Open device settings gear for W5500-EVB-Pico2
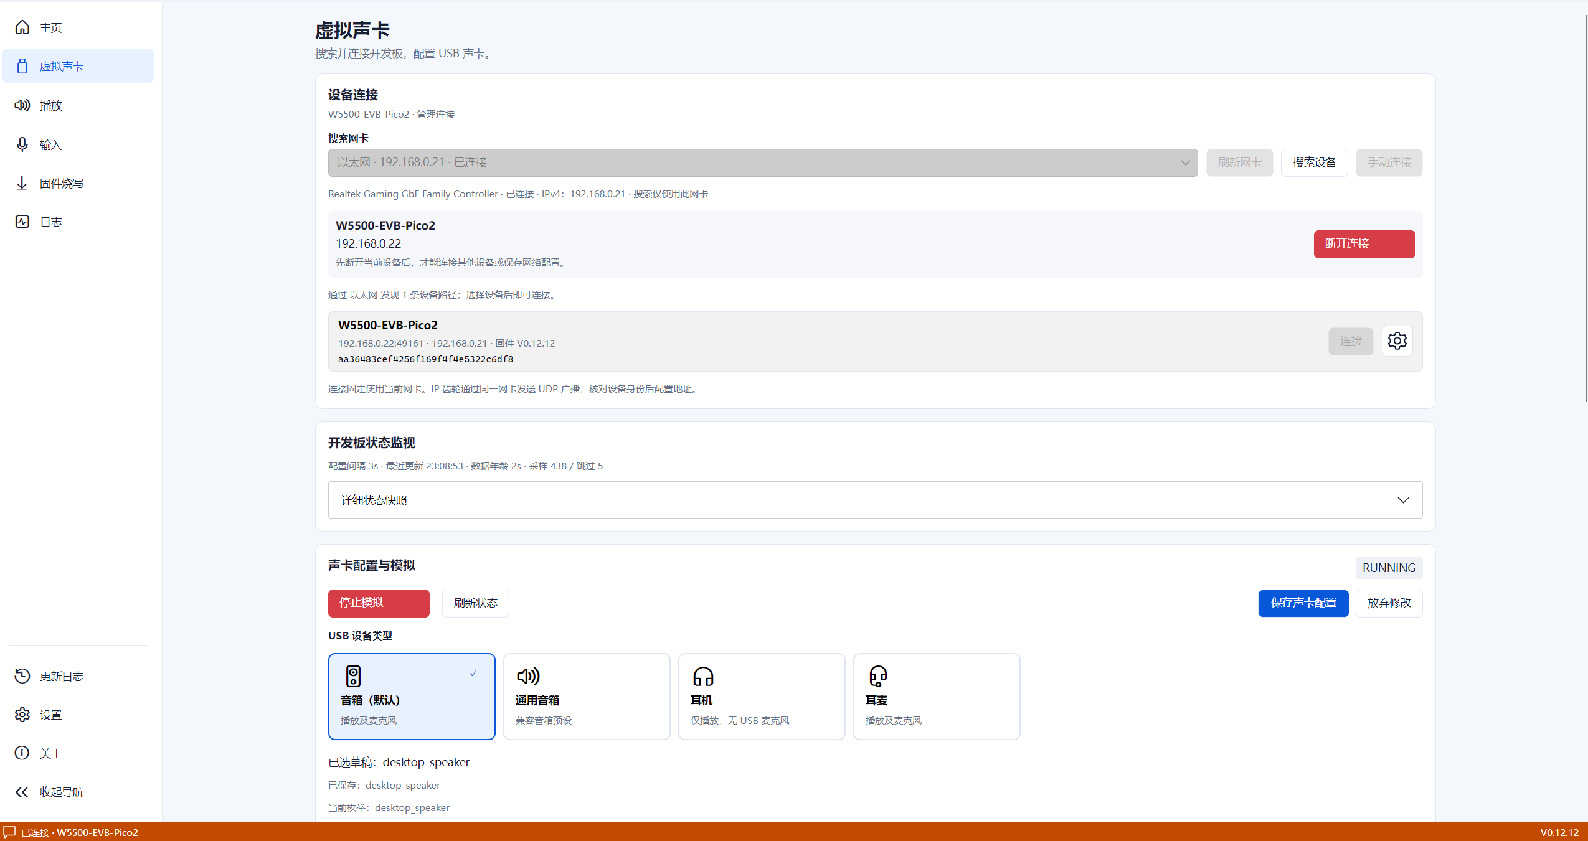 [1397, 341]
